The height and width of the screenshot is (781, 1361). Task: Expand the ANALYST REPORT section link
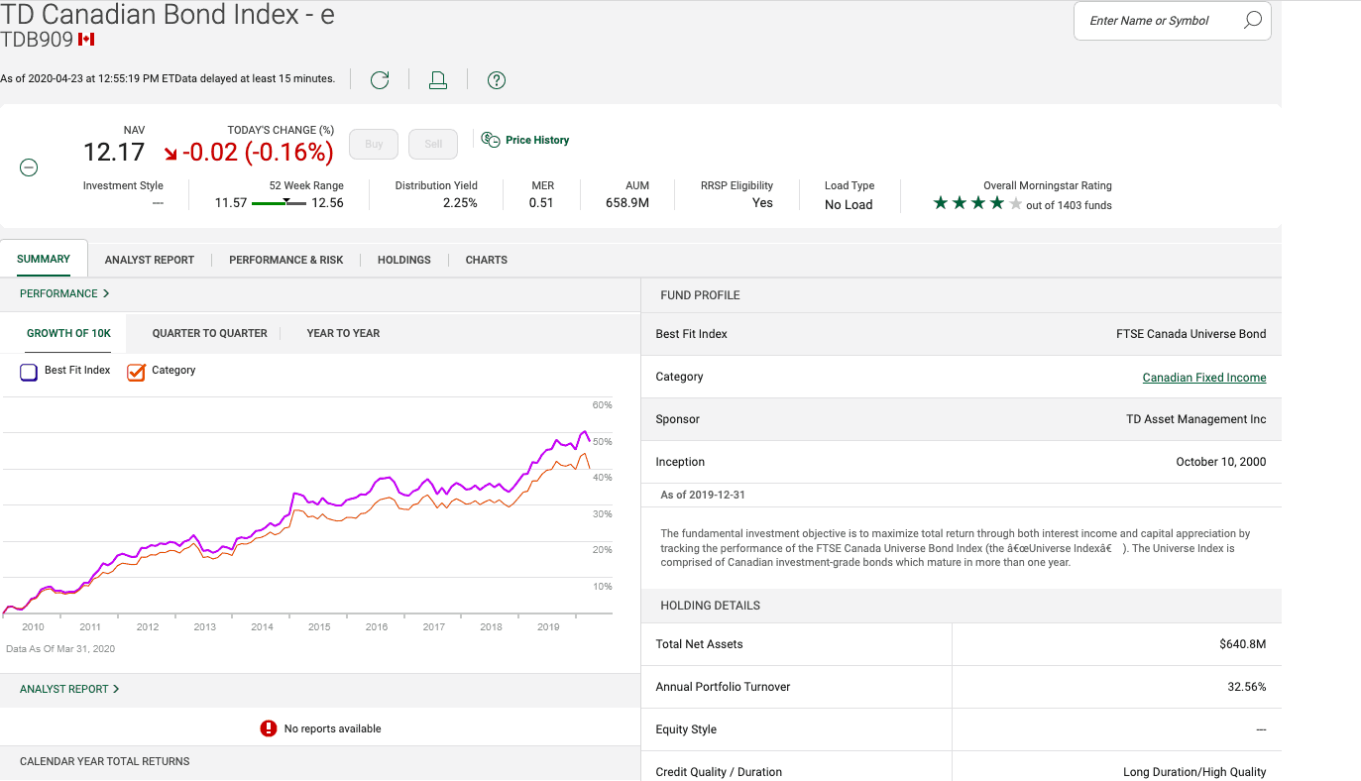[x=69, y=689]
